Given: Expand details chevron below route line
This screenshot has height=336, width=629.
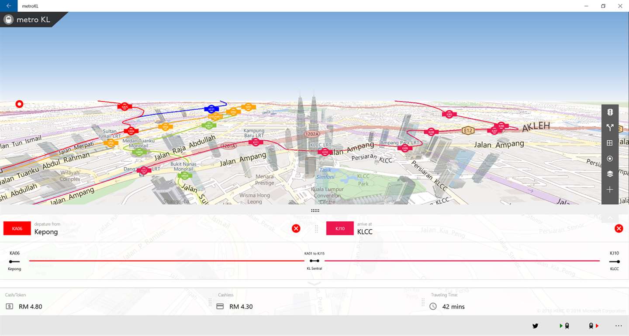Looking at the screenshot, I should (314, 283).
